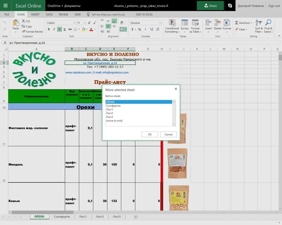Switch to the VIEW tab
Viewport: 282px width, 225px height.
point(78,14)
